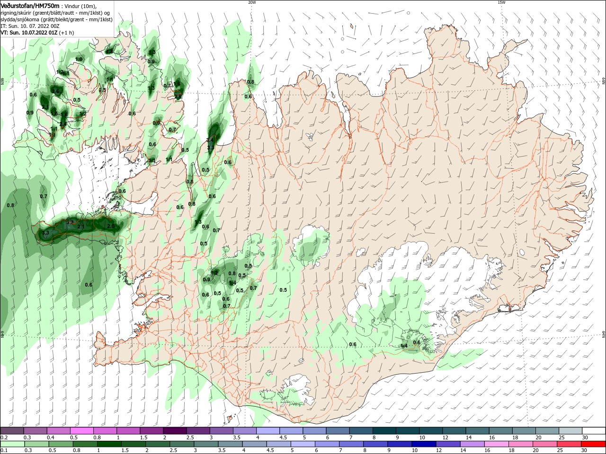Click the '1.0' precipitation value in Westfjords
Image resolution: width=606 pixels, height=454 pixels.
(79, 59)
